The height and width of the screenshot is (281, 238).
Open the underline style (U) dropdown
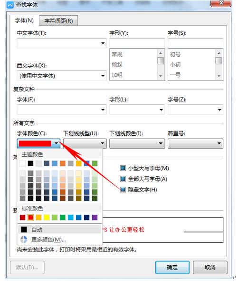tap(85, 143)
